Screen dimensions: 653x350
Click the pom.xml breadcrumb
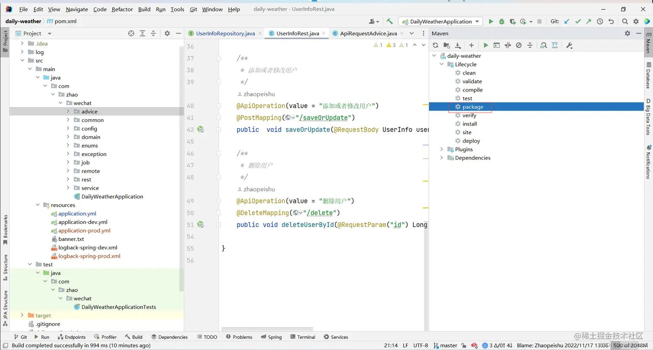[62, 21]
